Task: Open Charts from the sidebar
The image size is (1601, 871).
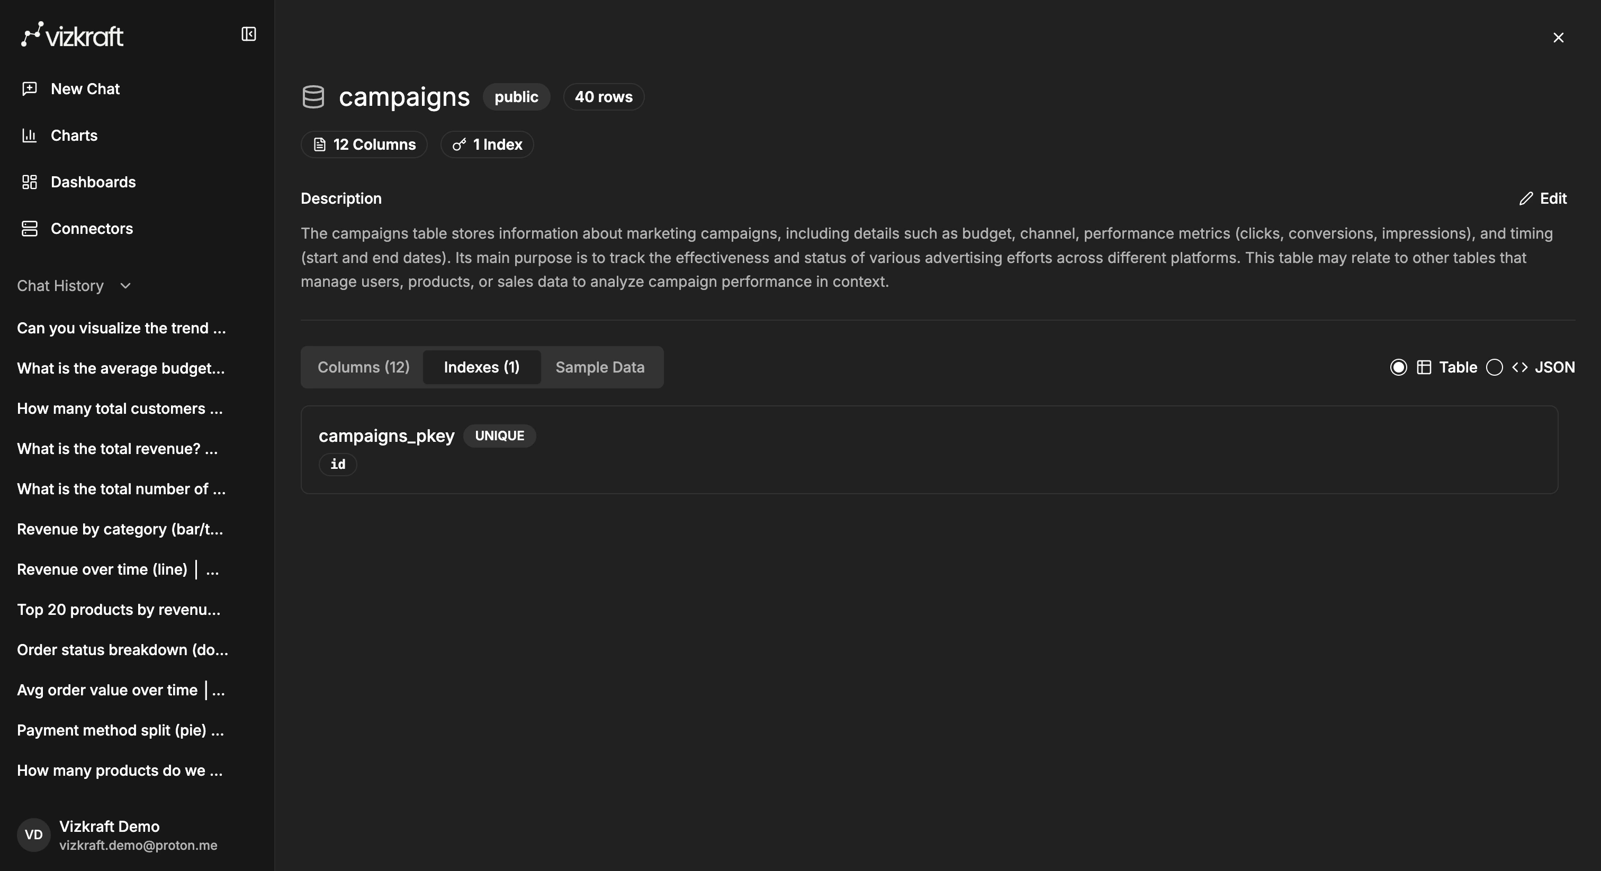Action: (x=74, y=135)
